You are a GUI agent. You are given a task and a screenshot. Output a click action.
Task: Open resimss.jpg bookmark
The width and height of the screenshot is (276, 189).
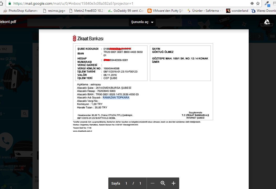pos(54,11)
